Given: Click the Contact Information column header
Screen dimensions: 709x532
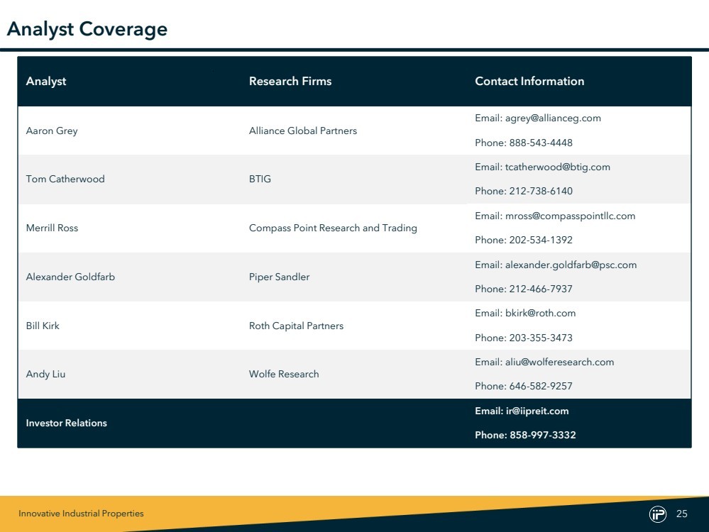Looking at the screenshot, I should (529, 81).
